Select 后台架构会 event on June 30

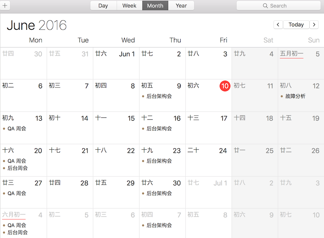click(159, 193)
